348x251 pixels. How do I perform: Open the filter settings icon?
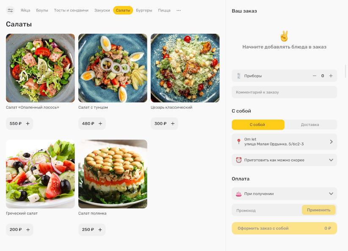point(10,11)
